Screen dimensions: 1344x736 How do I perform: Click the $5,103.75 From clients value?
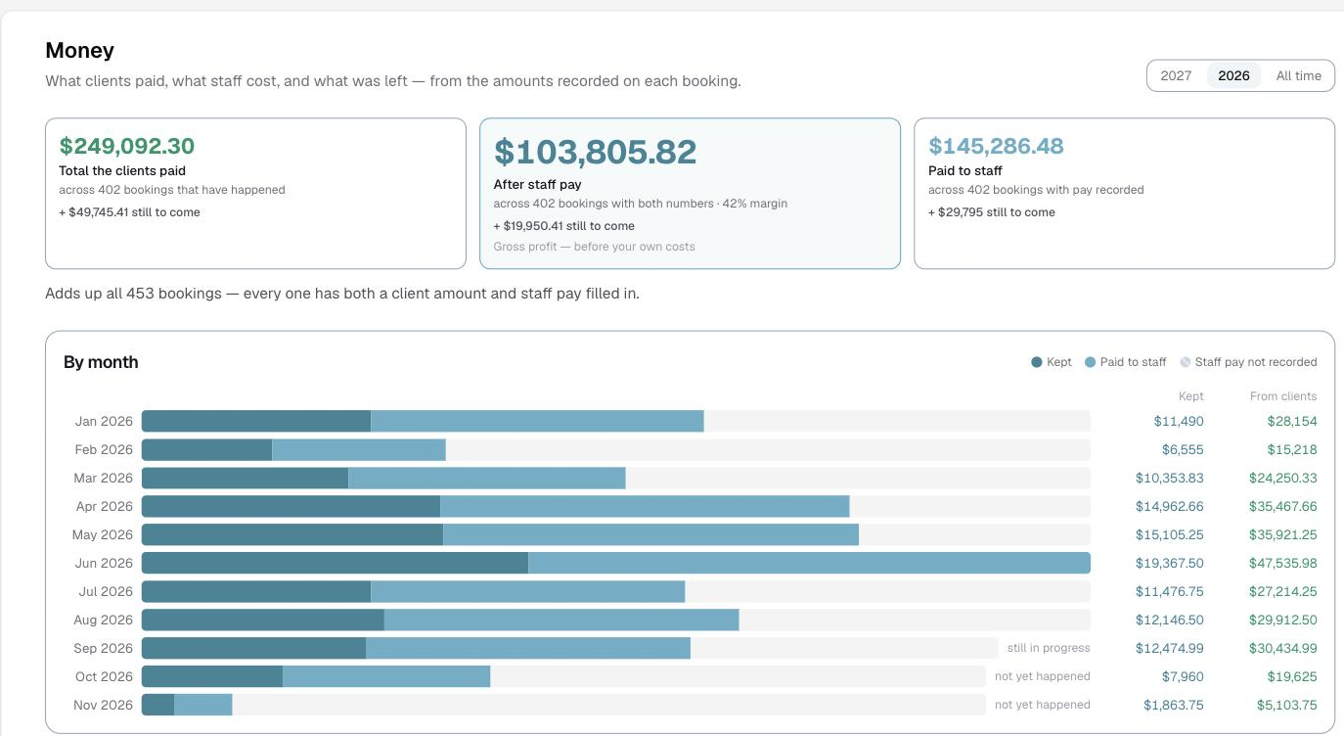tap(1287, 705)
